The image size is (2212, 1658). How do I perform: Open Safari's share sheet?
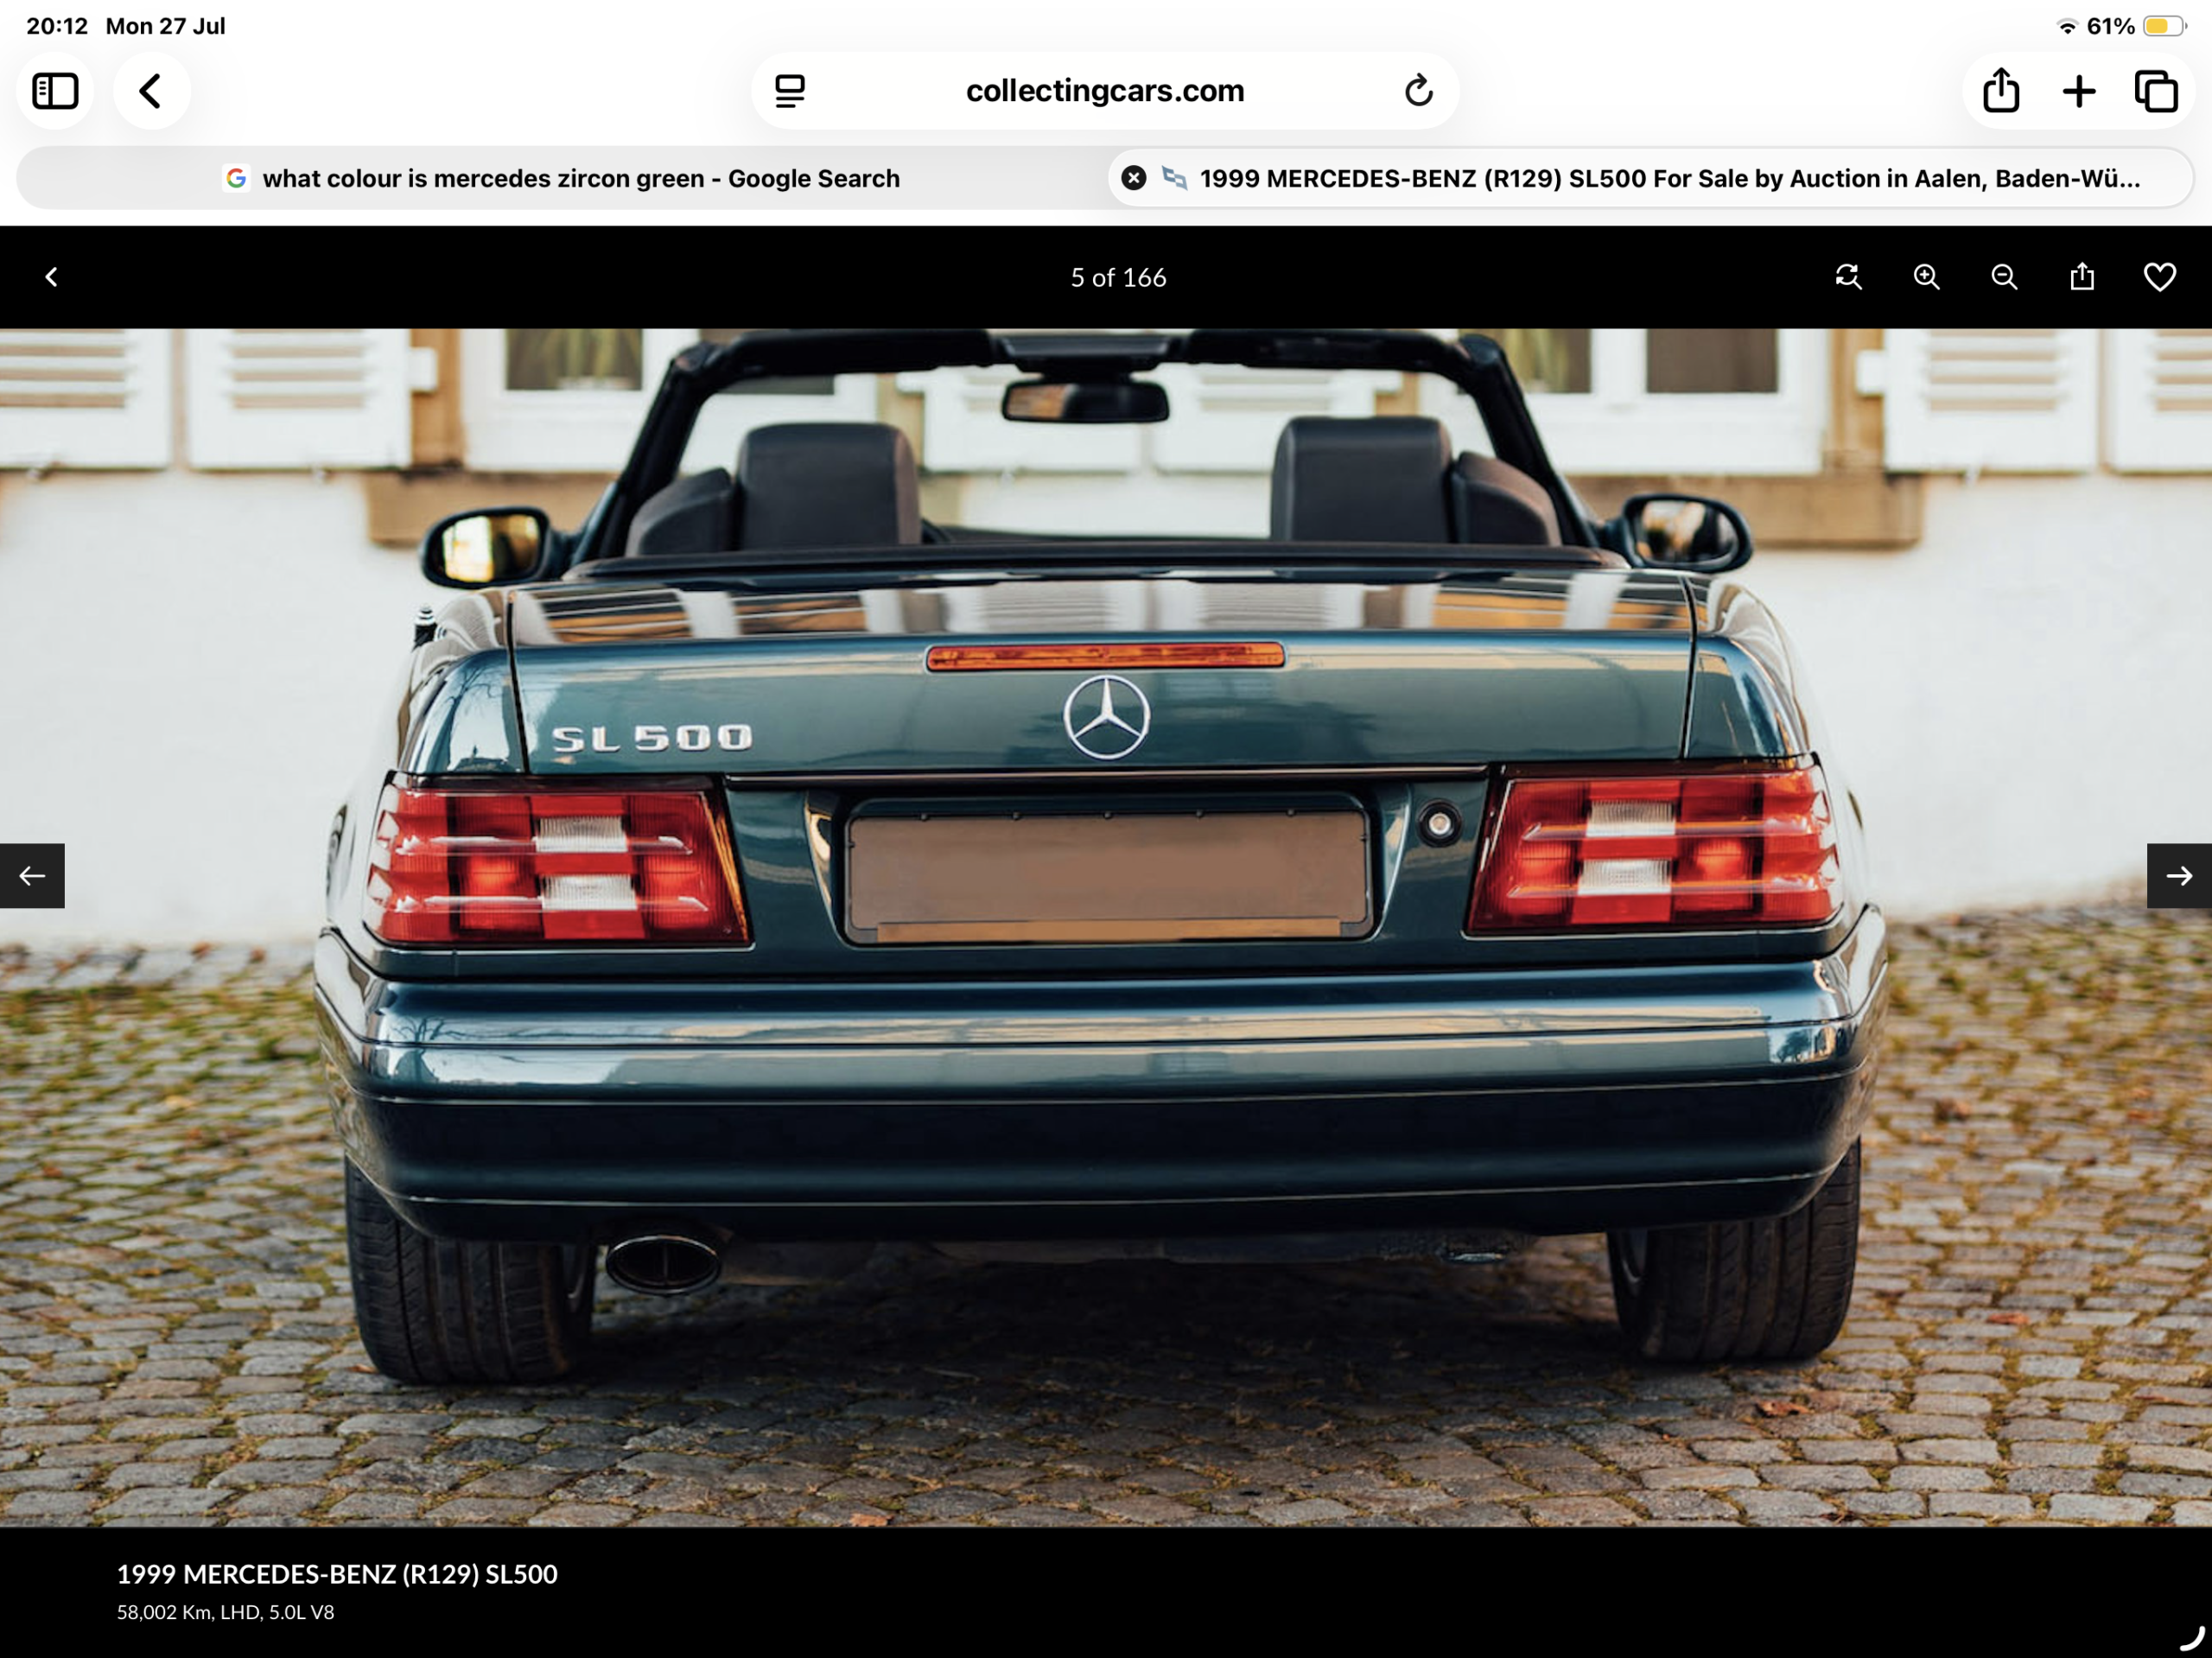tap(2001, 91)
